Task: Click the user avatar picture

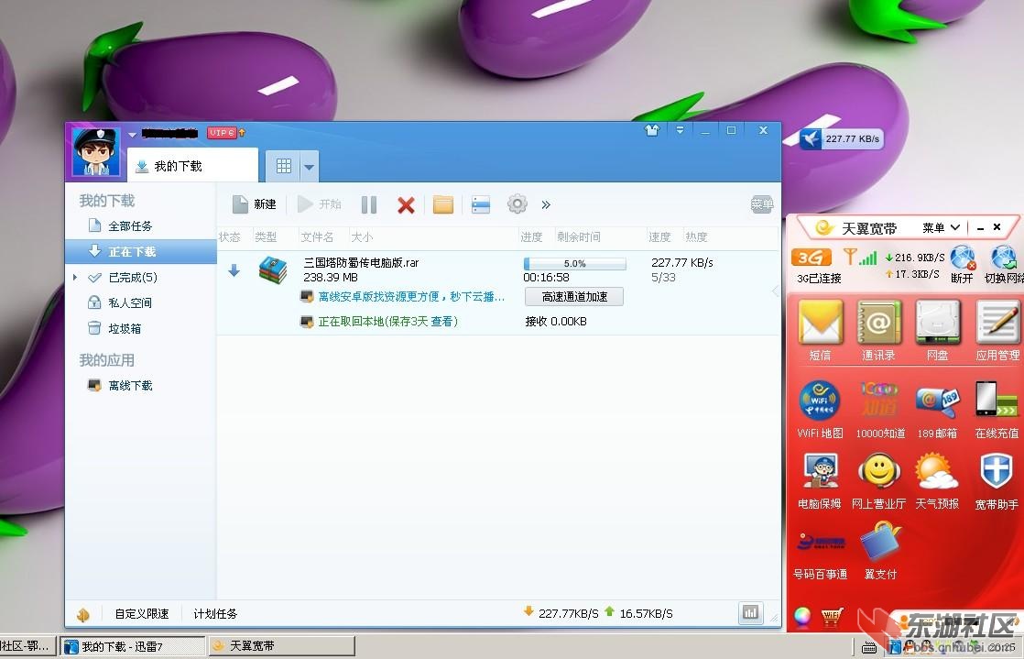Action: pos(96,151)
